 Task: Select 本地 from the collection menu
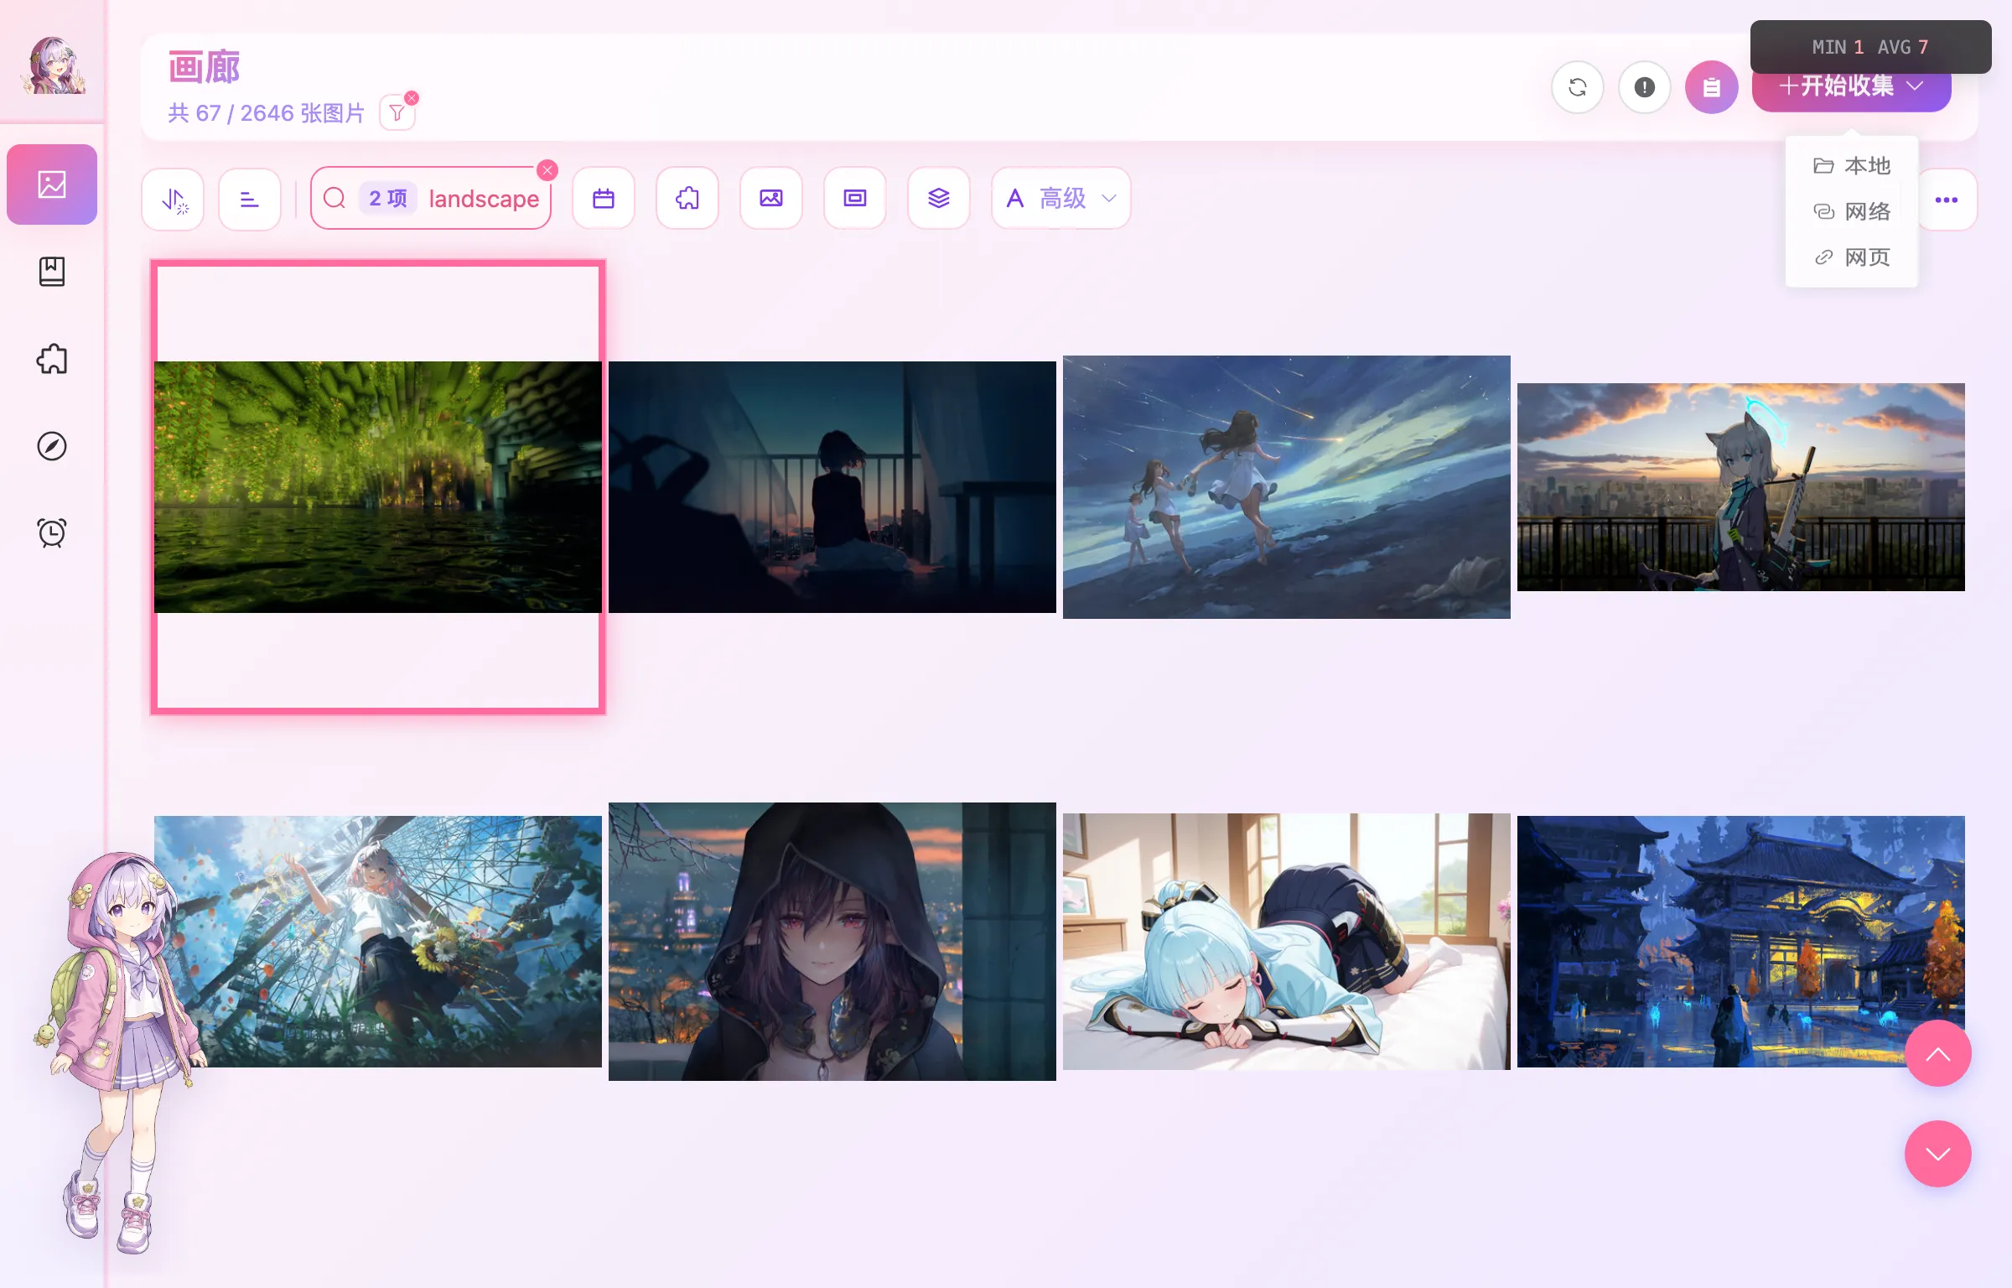(x=1851, y=166)
